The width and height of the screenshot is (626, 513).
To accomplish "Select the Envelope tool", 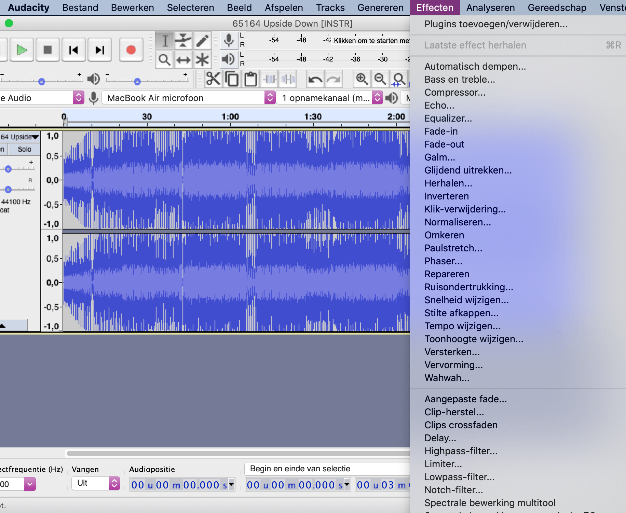I will tap(183, 41).
